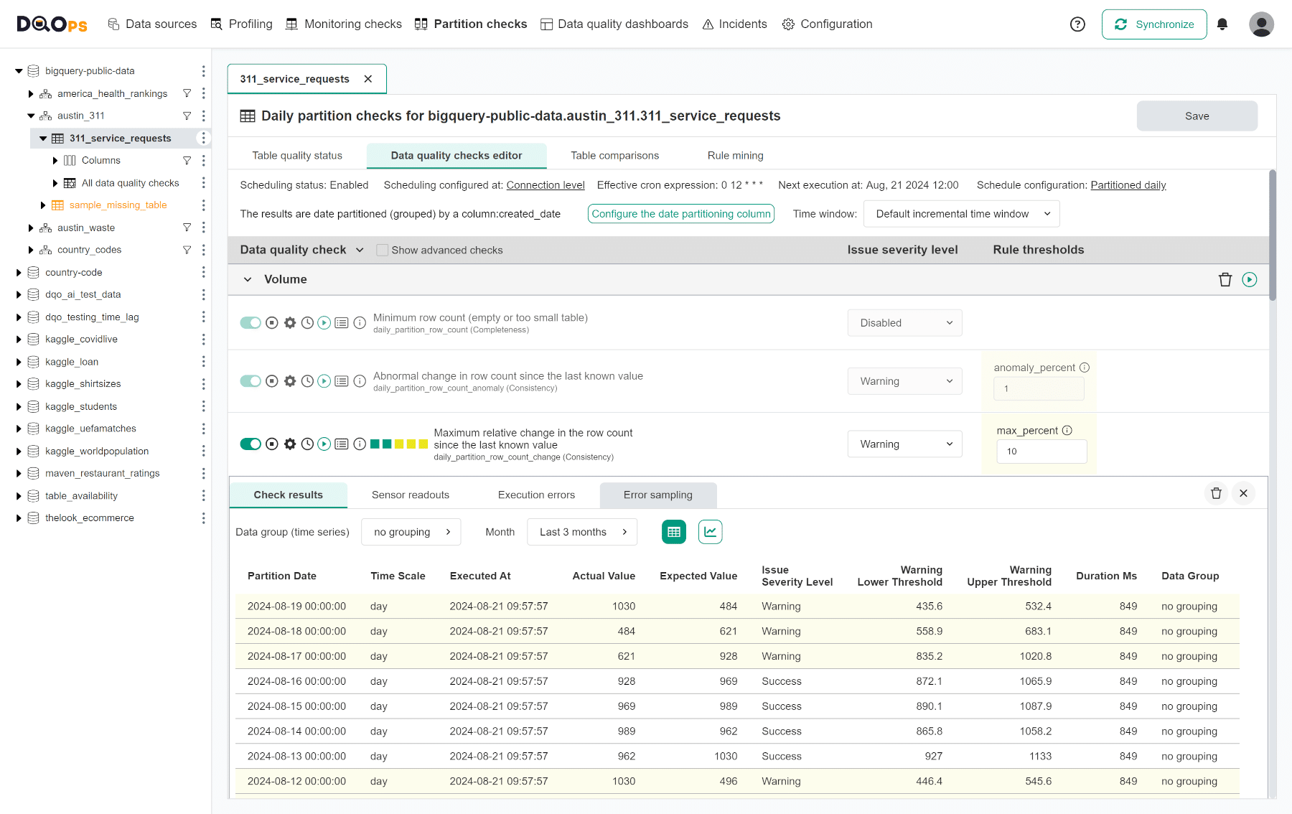This screenshot has width=1292, height=814.
Task: Open Incidents page
Action: coord(734,24)
